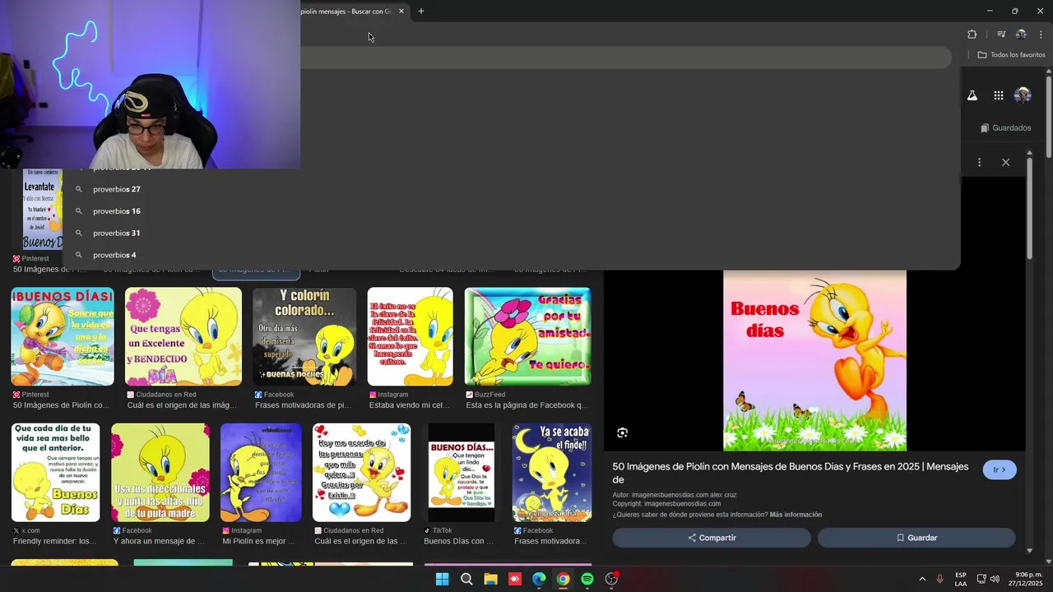Viewport: 1053px width, 592px height.
Task: Click the Compartir share button
Action: point(712,538)
